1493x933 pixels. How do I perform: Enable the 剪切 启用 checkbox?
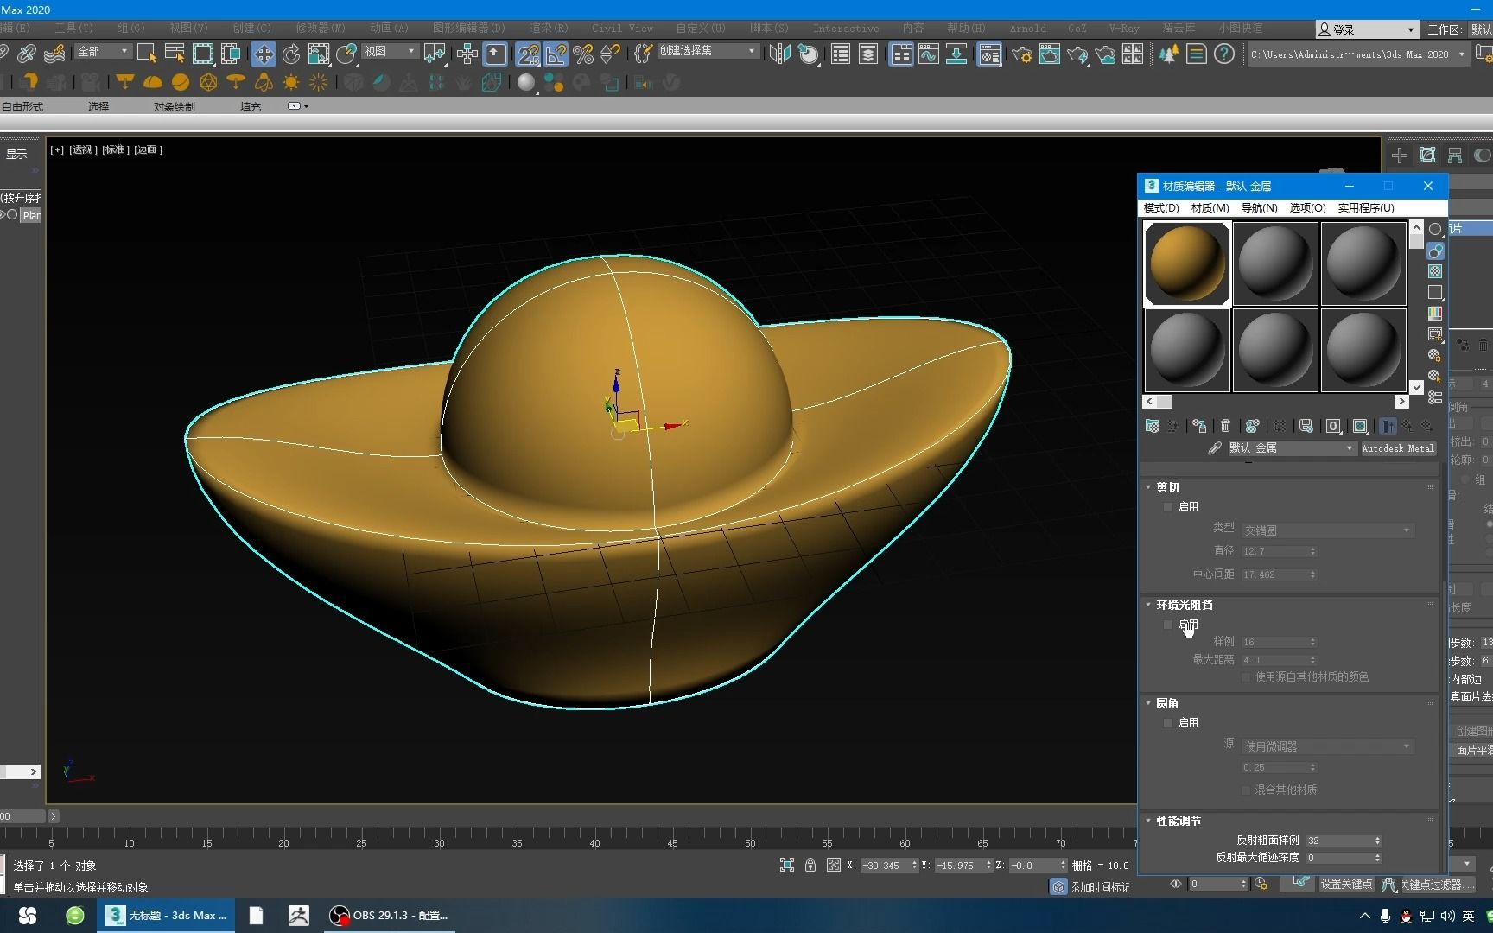click(x=1168, y=507)
